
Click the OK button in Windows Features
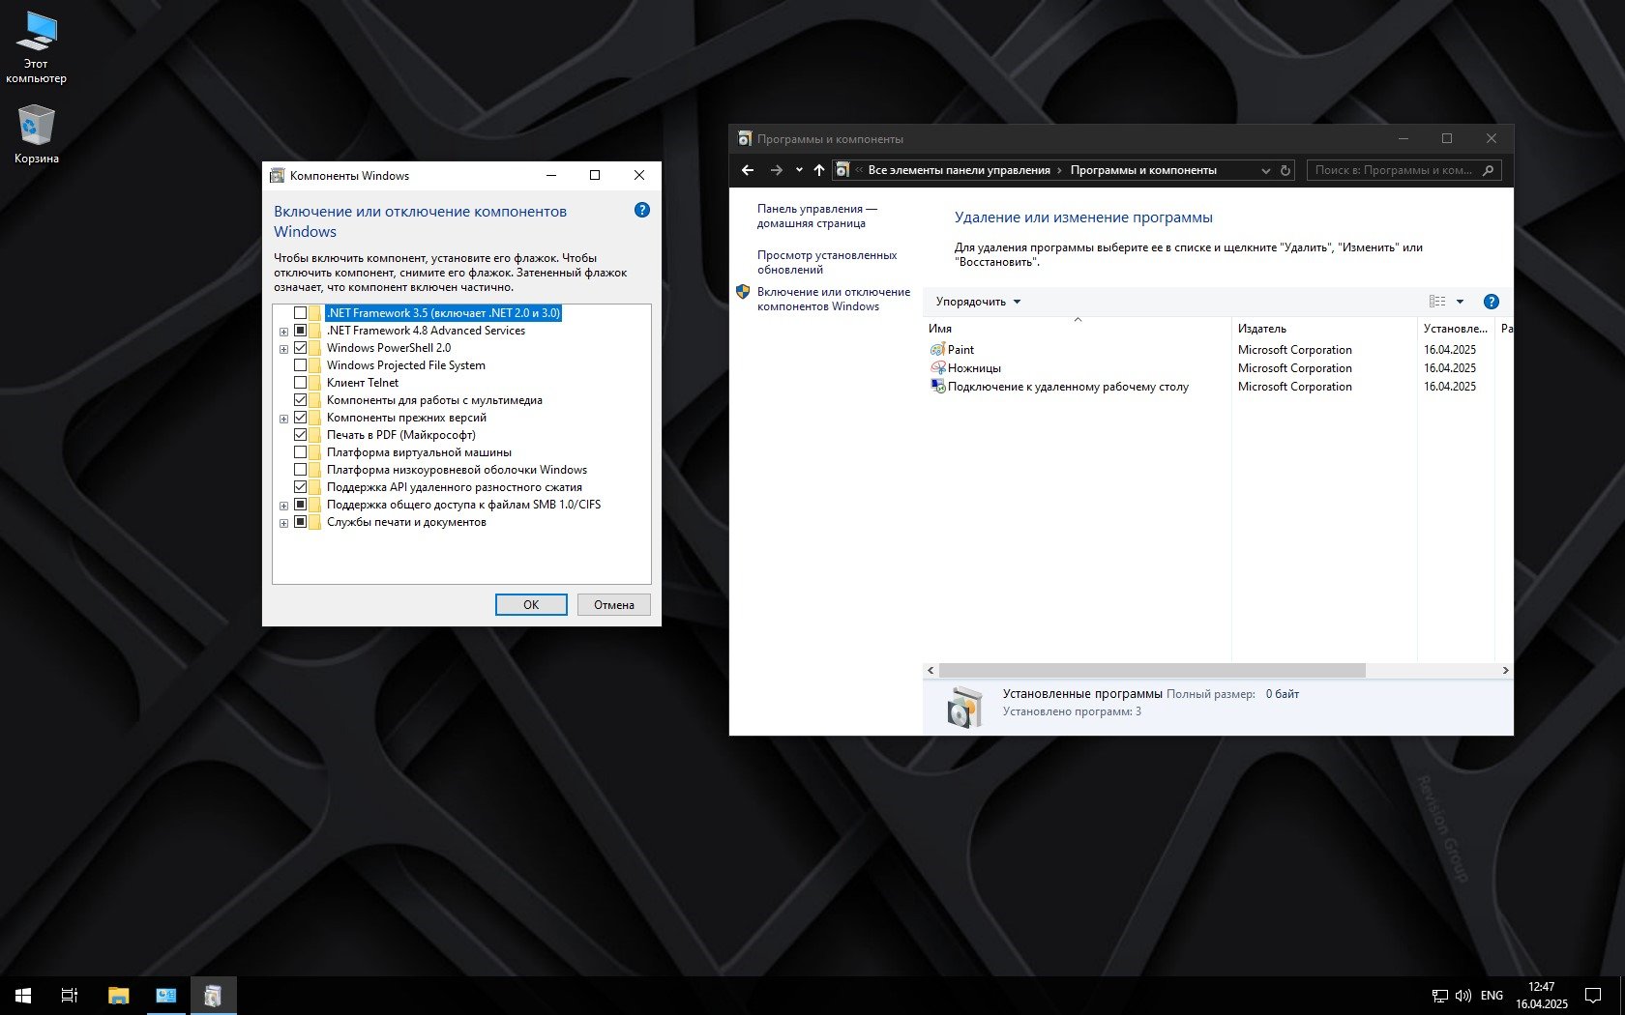point(531,605)
